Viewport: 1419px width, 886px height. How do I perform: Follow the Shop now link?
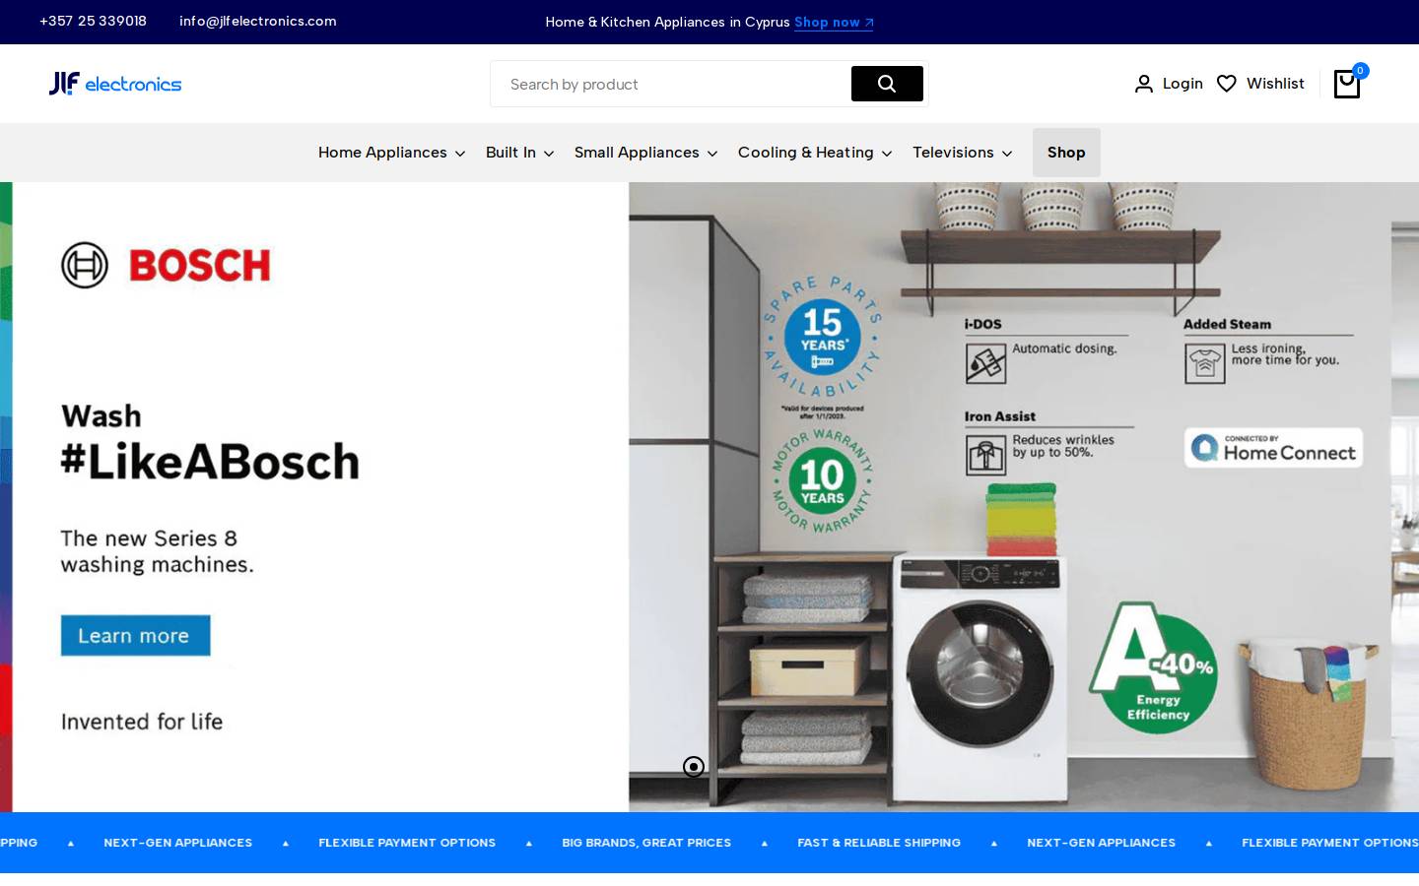pyautogui.click(x=834, y=22)
